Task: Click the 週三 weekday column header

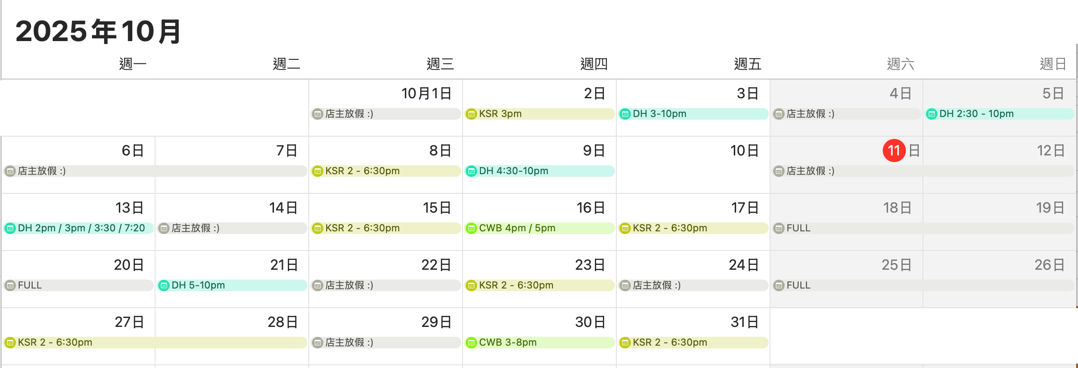Action: (440, 64)
